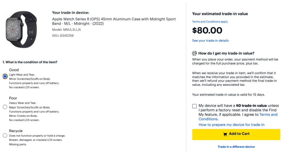Click the Model MNUL3LL/A text
This screenshot has width=283, height=152.
(66, 30)
